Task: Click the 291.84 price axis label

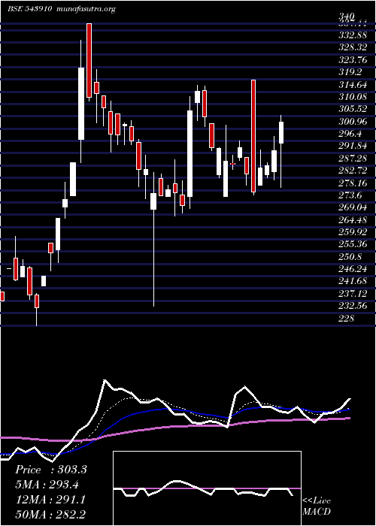Action: 352,146
